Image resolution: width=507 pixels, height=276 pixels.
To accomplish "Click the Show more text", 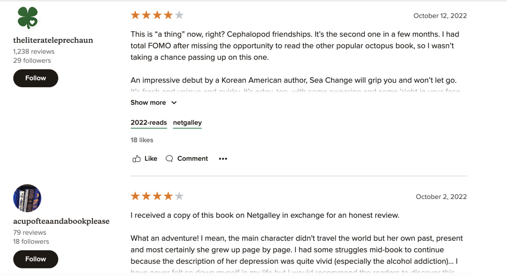I will click(148, 103).
